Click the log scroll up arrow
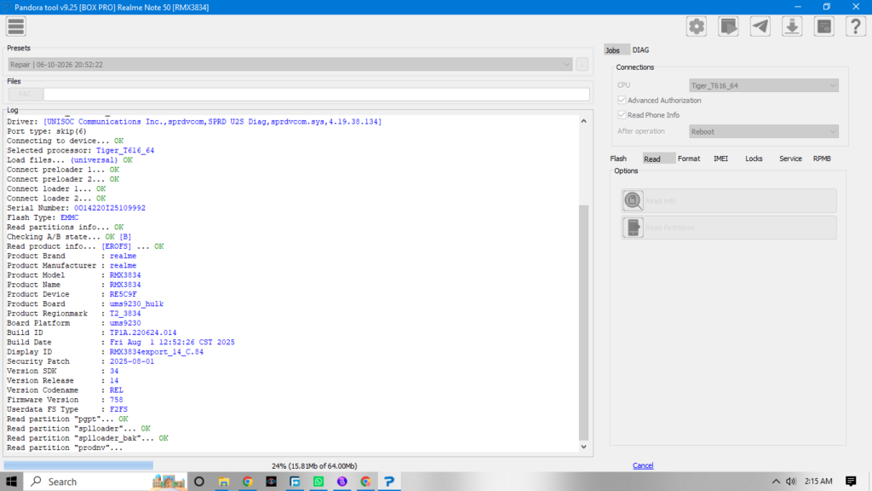 pos(583,121)
